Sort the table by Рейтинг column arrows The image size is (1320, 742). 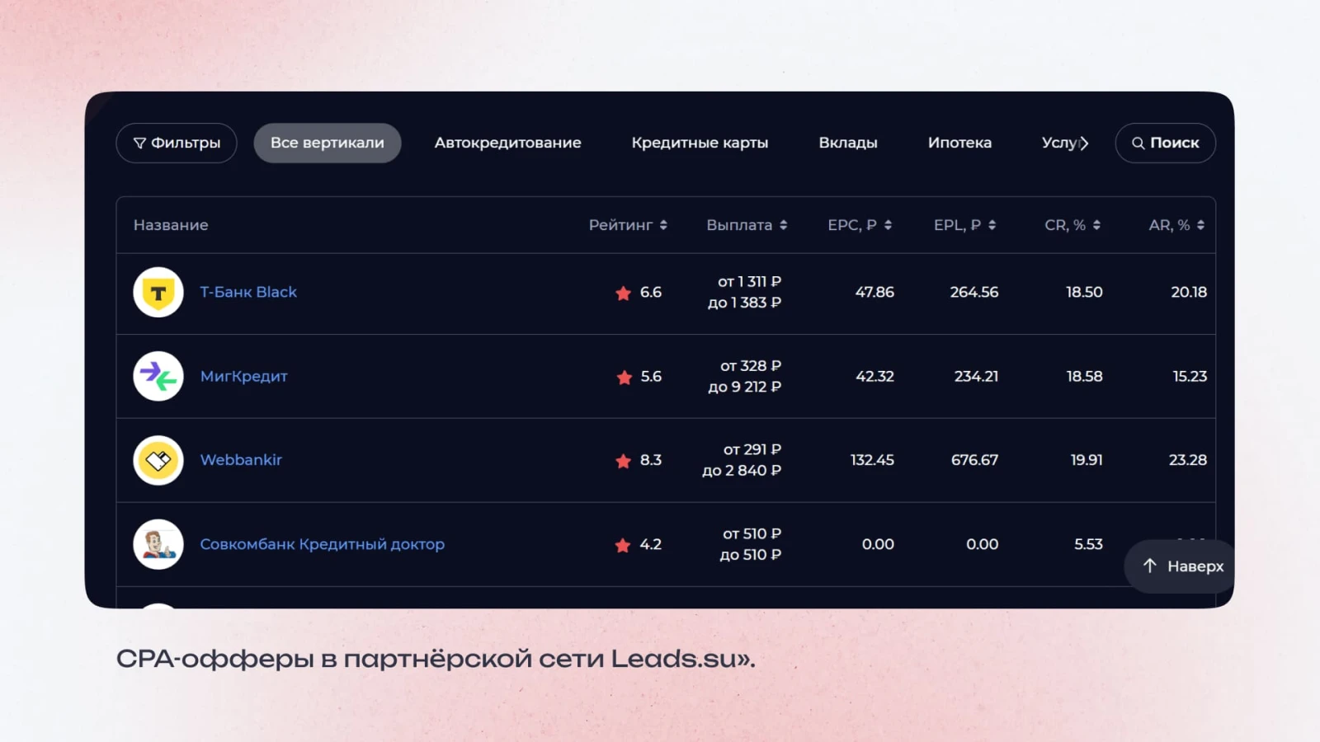point(666,224)
